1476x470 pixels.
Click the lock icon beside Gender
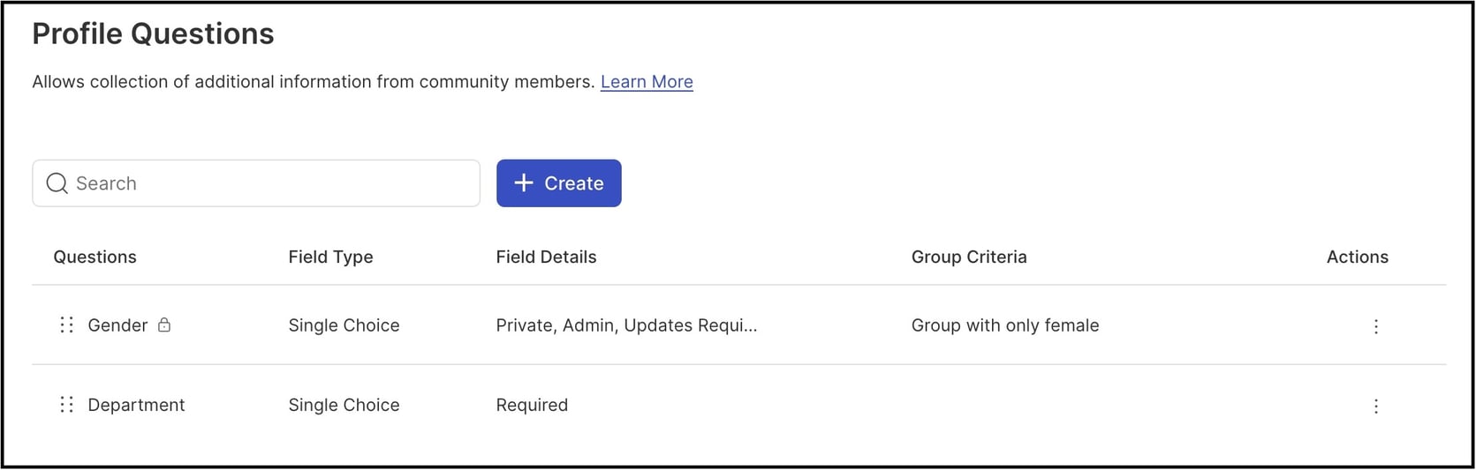click(x=164, y=325)
